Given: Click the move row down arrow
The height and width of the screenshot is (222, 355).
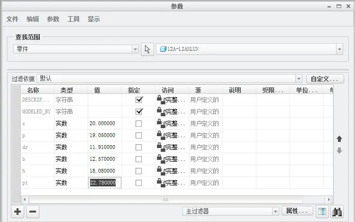Looking at the screenshot, I should (339, 150).
